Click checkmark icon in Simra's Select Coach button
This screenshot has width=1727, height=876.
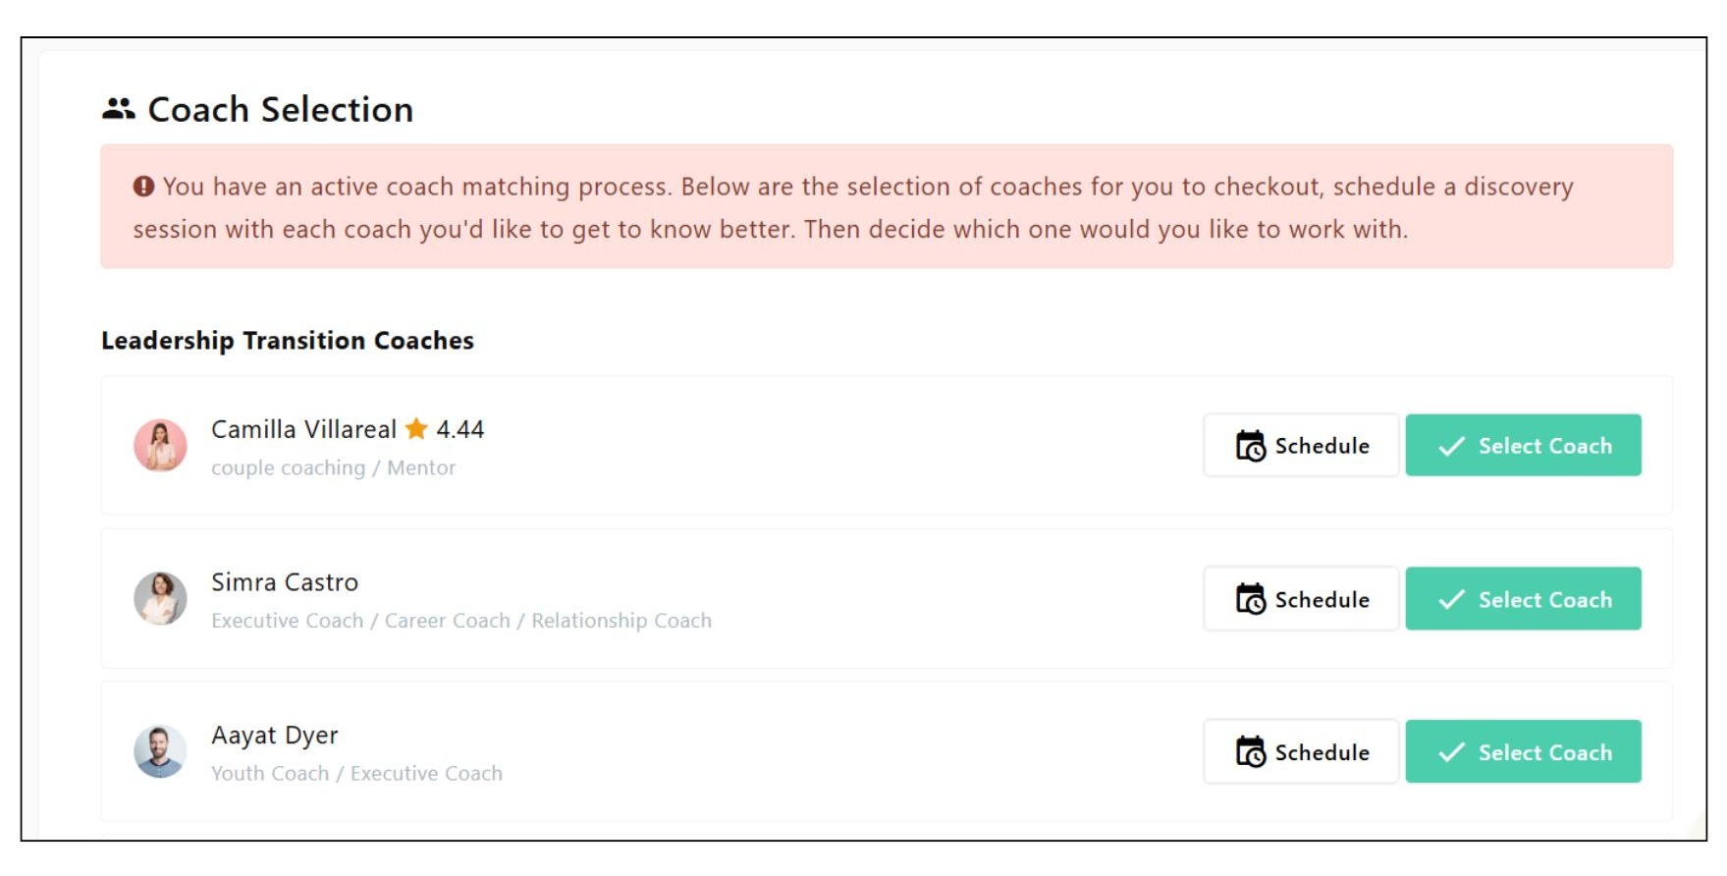pyautogui.click(x=1451, y=599)
